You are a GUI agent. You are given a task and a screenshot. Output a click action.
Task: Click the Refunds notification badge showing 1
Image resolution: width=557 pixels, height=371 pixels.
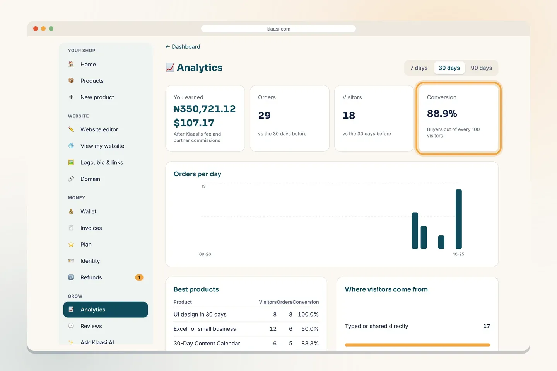(139, 277)
